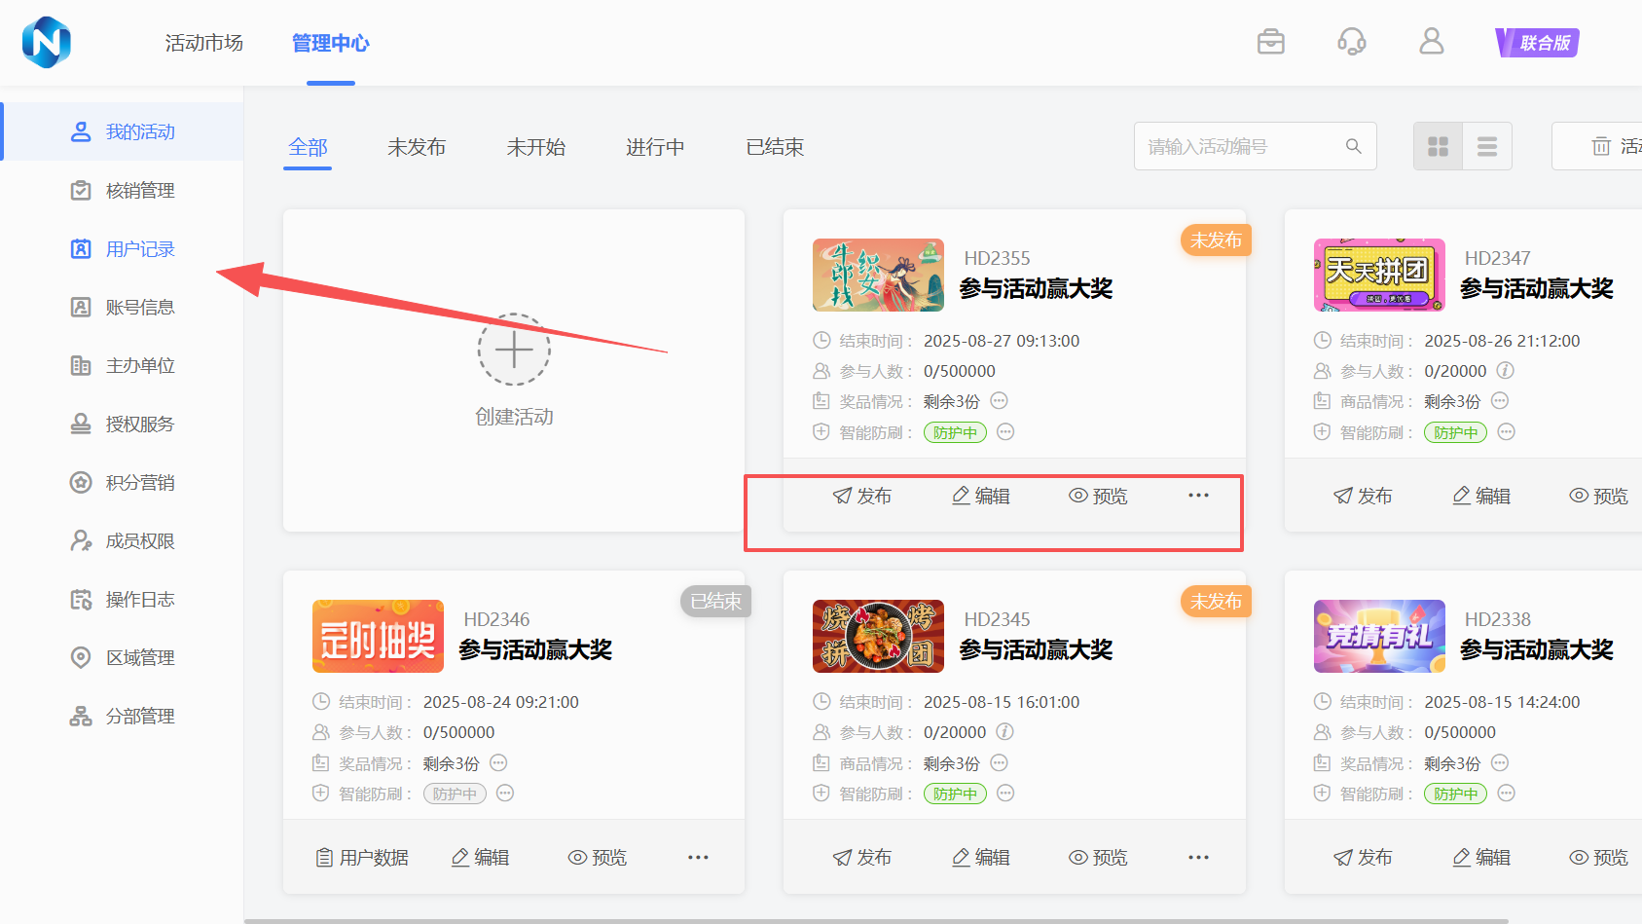The image size is (1642, 924).
Task: Open the 定时抽奖 activity thumbnail
Action: 378,637
